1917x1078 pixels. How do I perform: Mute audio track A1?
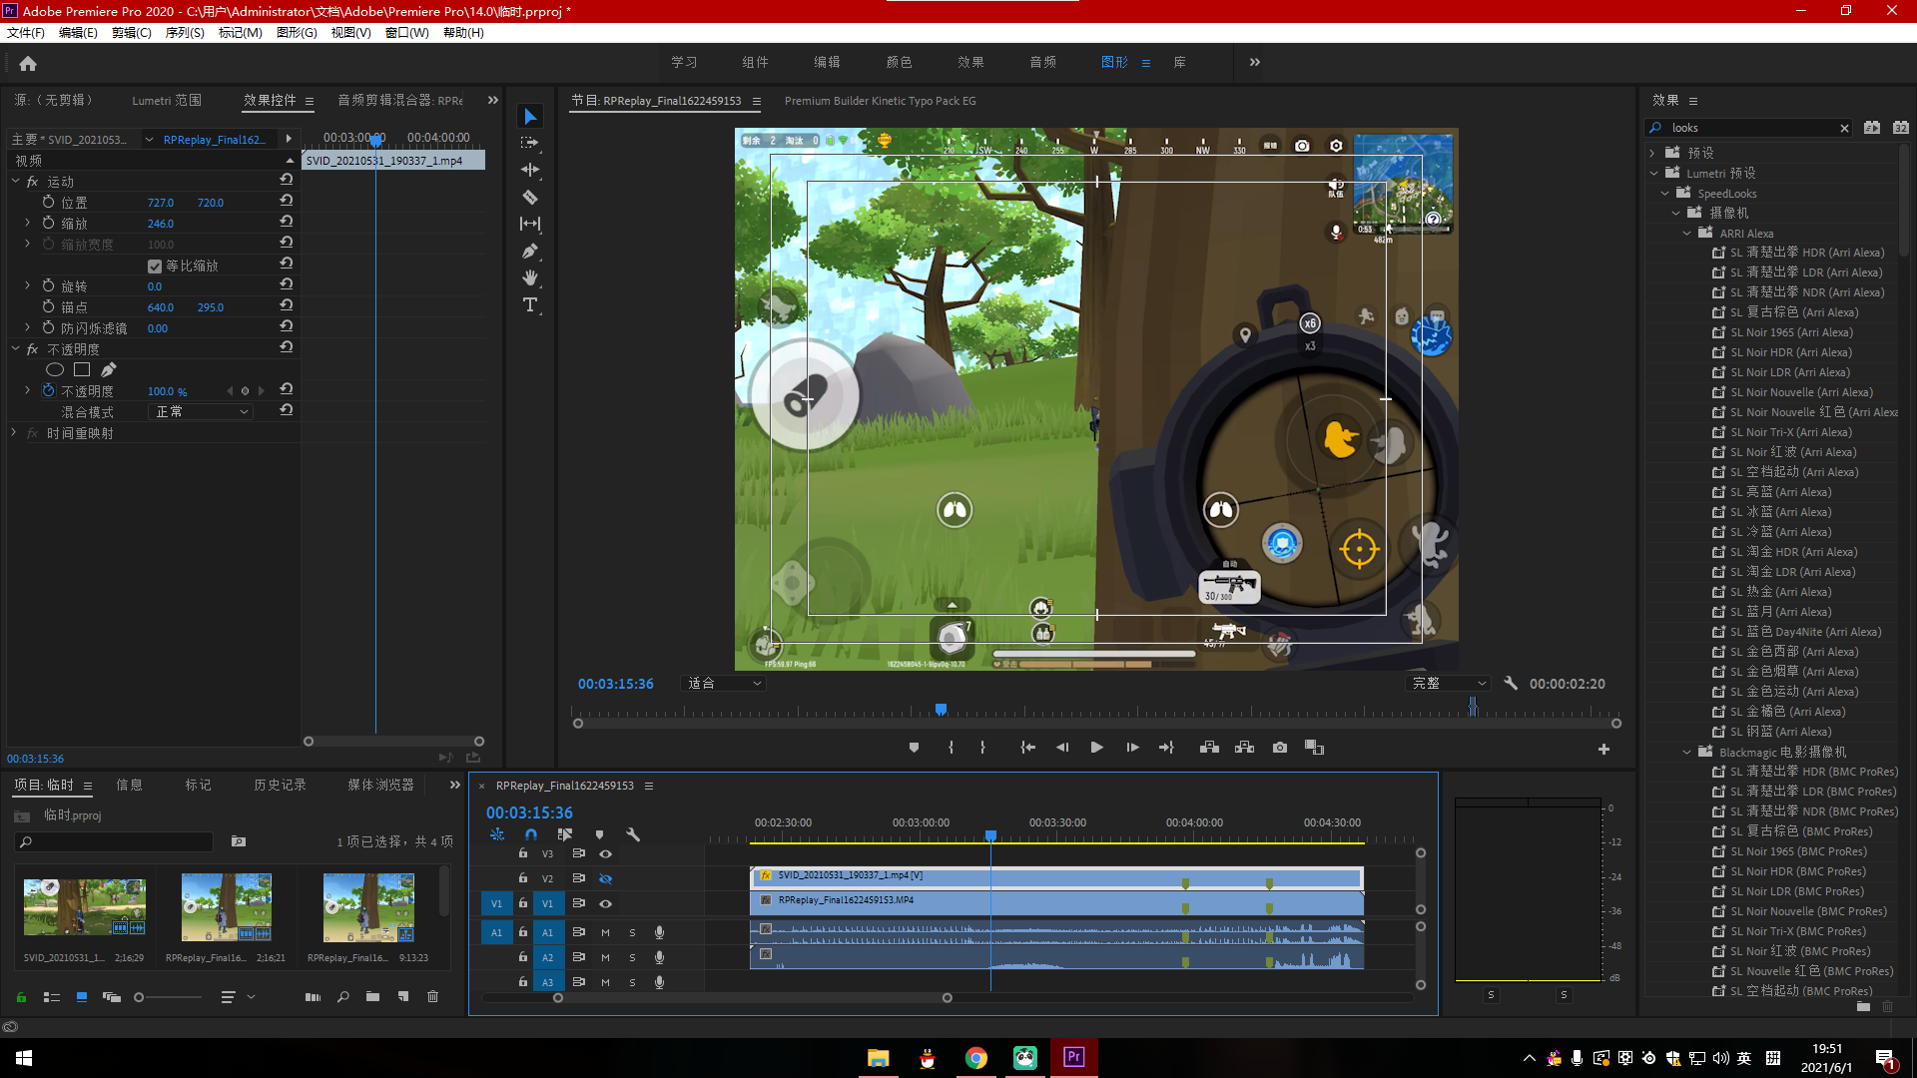[x=605, y=932]
